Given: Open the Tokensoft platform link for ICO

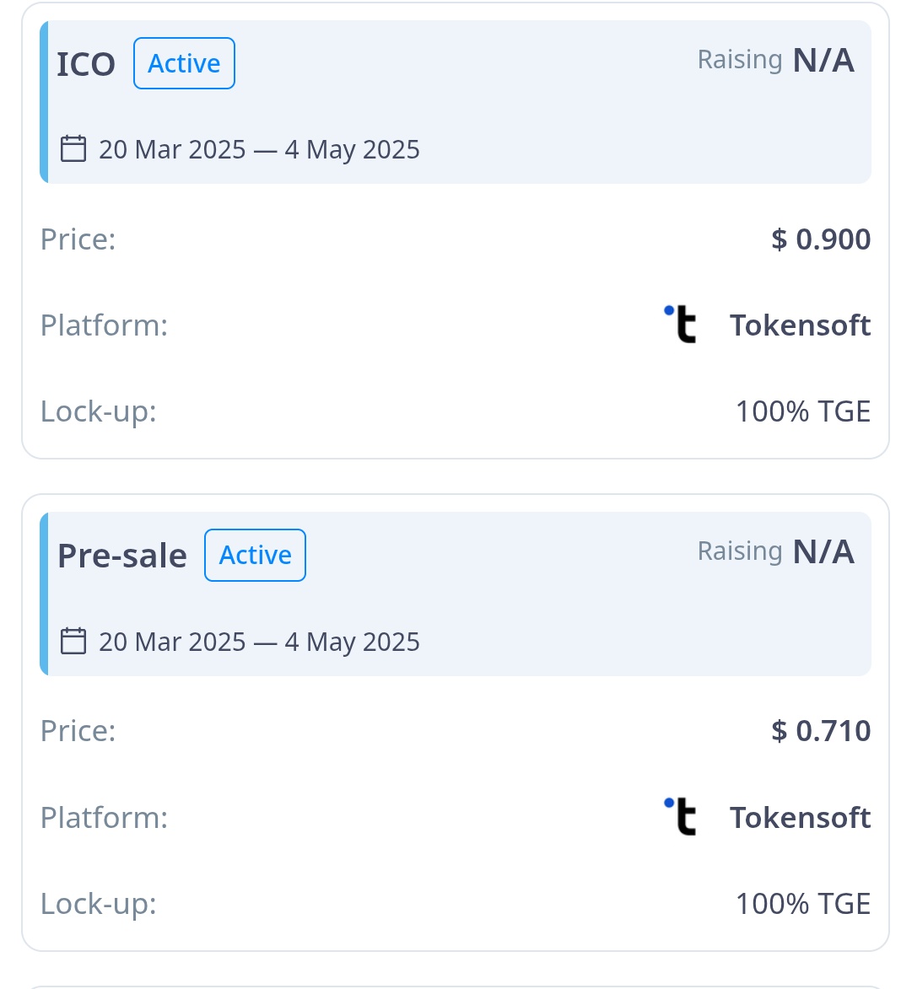Looking at the screenshot, I should click(800, 325).
